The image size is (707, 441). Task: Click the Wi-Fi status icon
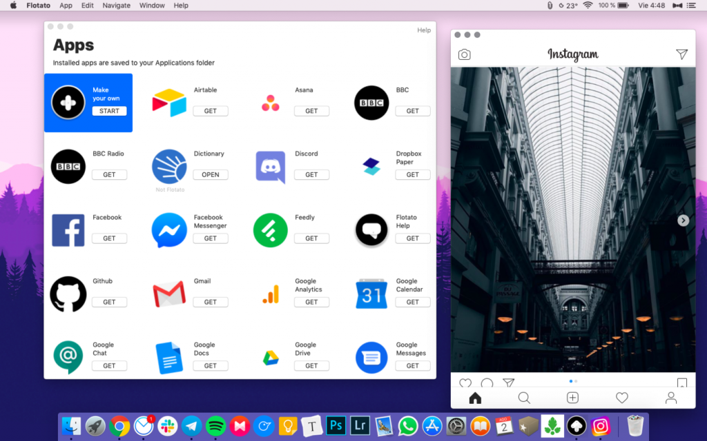588,6
